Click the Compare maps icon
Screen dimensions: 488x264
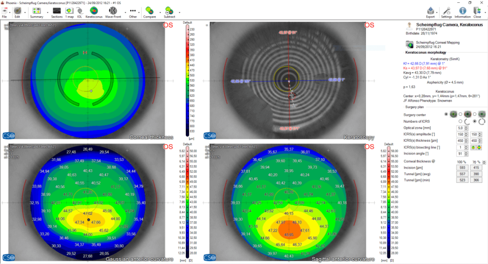(149, 10)
